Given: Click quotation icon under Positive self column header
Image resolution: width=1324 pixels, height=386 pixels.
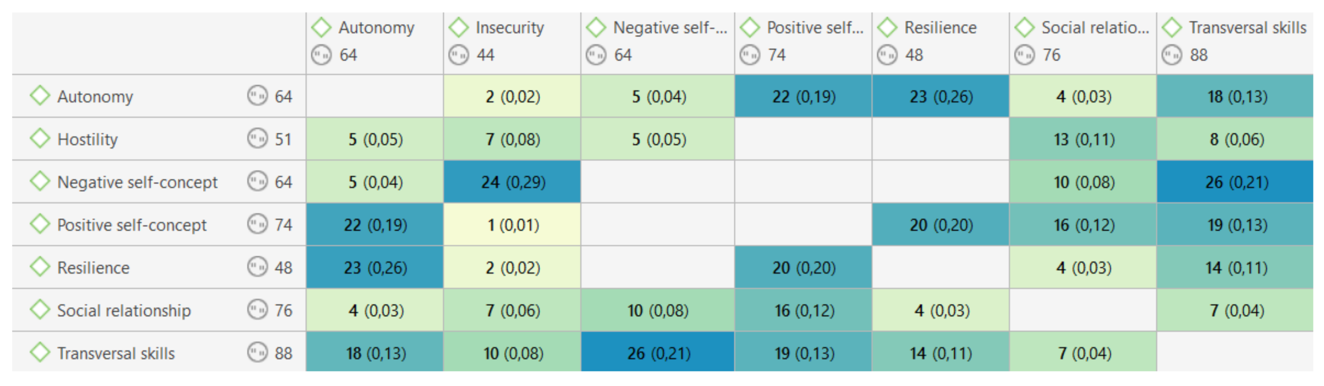Looking at the screenshot, I should click(749, 54).
